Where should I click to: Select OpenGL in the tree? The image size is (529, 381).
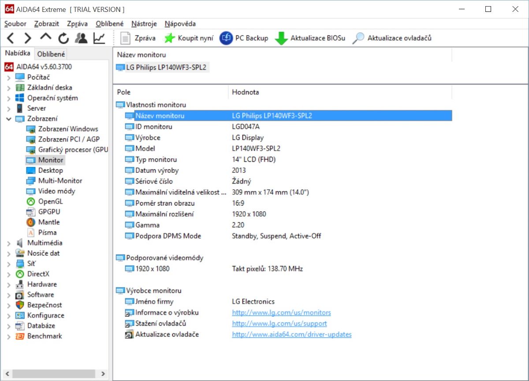pyautogui.click(x=50, y=202)
